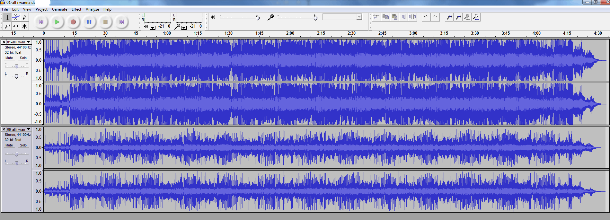The height and width of the screenshot is (220, 610).
Task: Silence the selected audio
Action: [412, 17]
